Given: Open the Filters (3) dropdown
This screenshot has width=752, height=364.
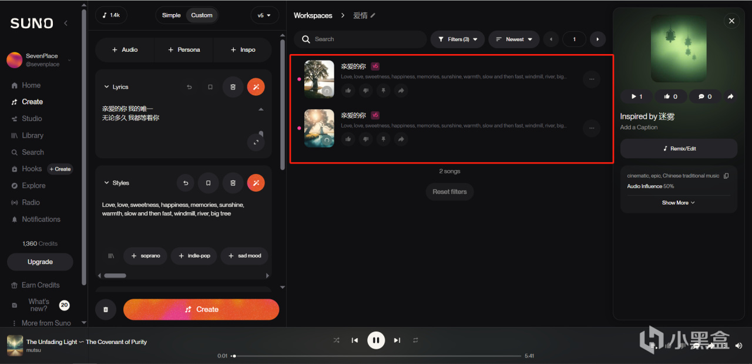Looking at the screenshot, I should [458, 39].
